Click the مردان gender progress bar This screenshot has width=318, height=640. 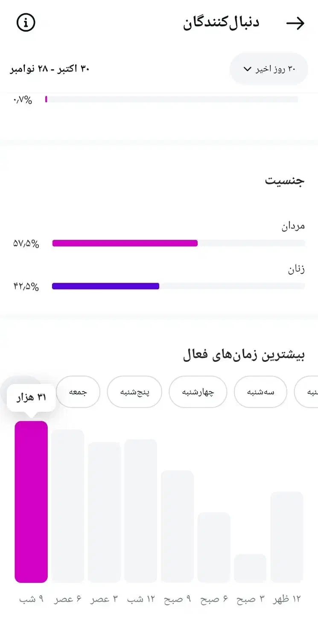pos(124,243)
